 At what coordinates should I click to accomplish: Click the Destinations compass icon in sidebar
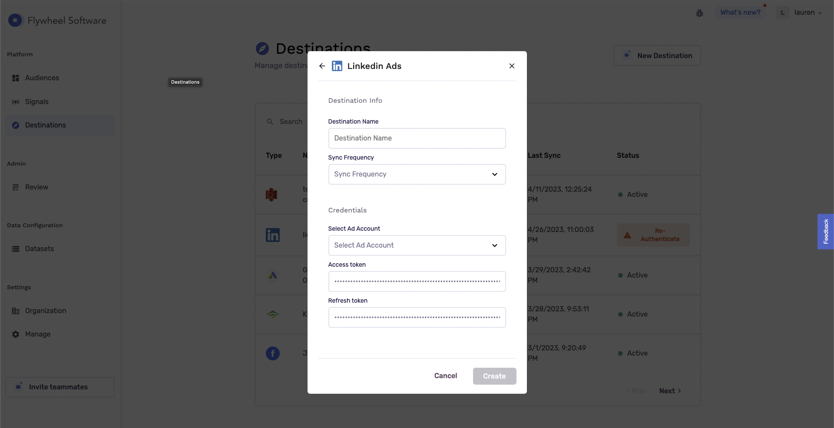pyautogui.click(x=16, y=125)
